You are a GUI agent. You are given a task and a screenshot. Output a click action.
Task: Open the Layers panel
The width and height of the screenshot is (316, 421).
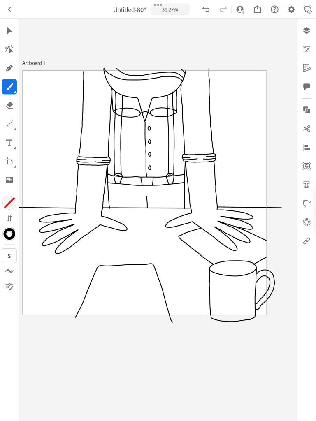pos(307,30)
